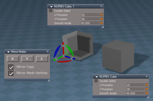The width and height of the screenshot is (153, 101).
Task: Collapse the lower NURBS Cube panel triangle
Action: pos(97,77)
